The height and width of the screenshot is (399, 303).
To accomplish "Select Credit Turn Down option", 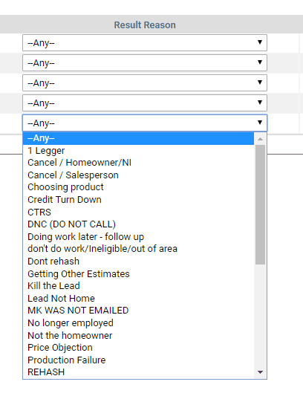I will pyautogui.click(x=138, y=200).
